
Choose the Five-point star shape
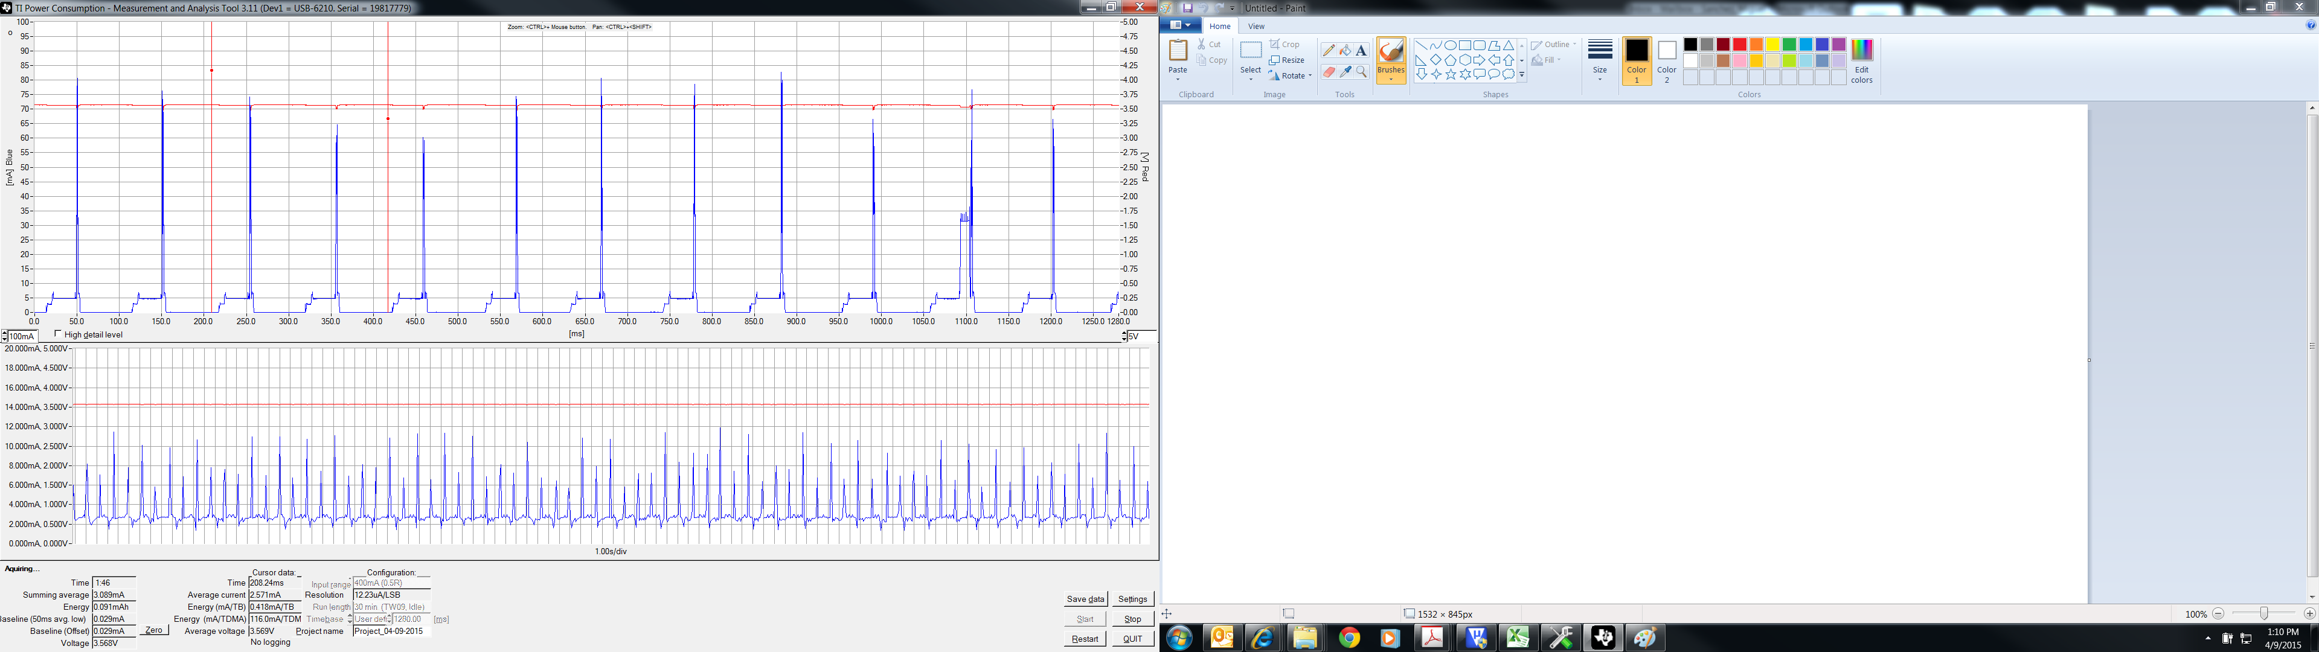(x=1450, y=75)
